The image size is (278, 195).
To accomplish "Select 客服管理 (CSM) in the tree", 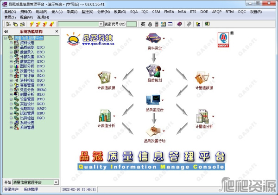I will tap(32, 85).
